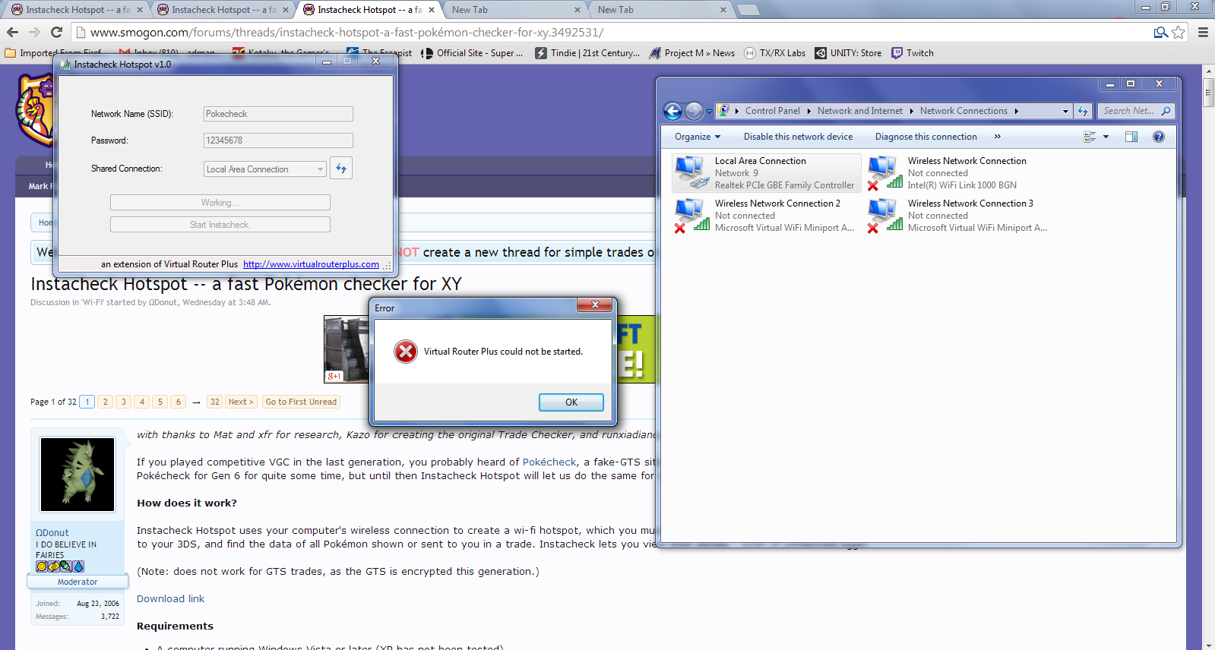Open the TX/RX Labs bookmark
The width and height of the screenshot is (1215, 650).
point(774,53)
